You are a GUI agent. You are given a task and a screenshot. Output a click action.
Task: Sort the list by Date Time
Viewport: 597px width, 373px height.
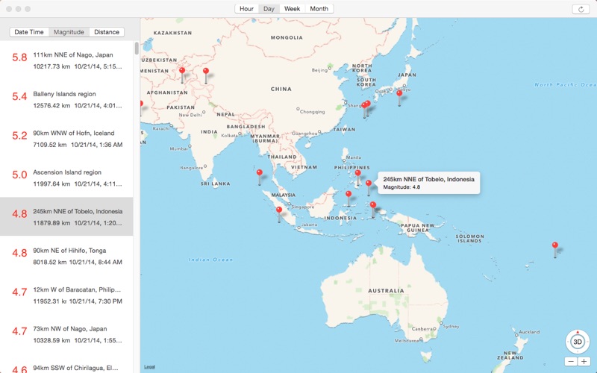[x=29, y=32]
